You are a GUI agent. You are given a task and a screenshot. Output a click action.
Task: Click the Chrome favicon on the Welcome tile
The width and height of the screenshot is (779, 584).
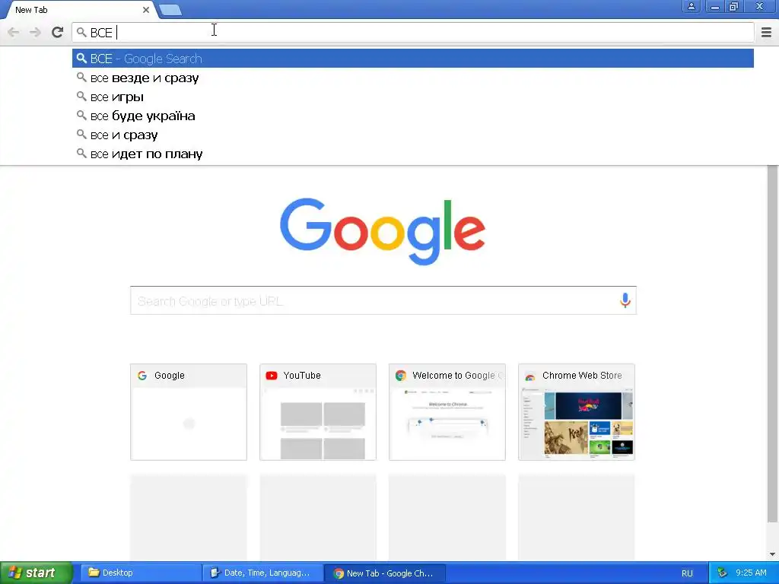[400, 376]
